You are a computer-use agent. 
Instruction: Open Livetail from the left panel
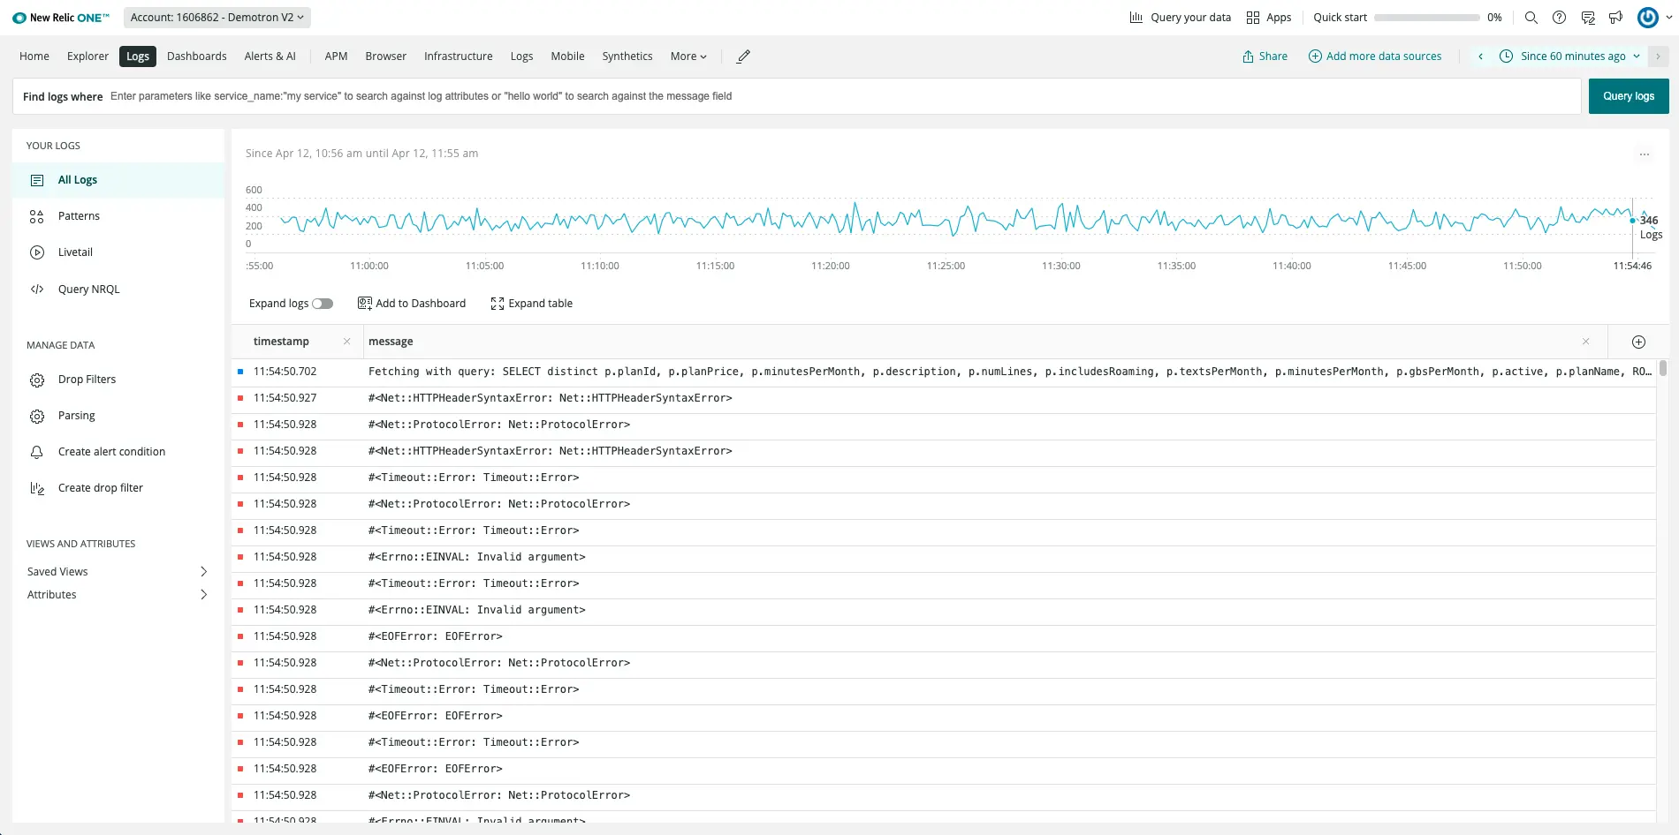(74, 252)
